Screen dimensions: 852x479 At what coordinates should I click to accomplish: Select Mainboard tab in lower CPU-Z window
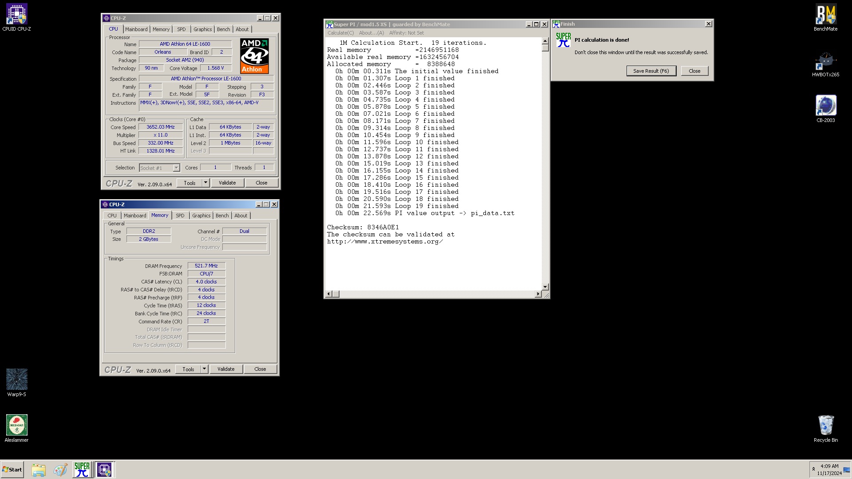[x=135, y=216]
